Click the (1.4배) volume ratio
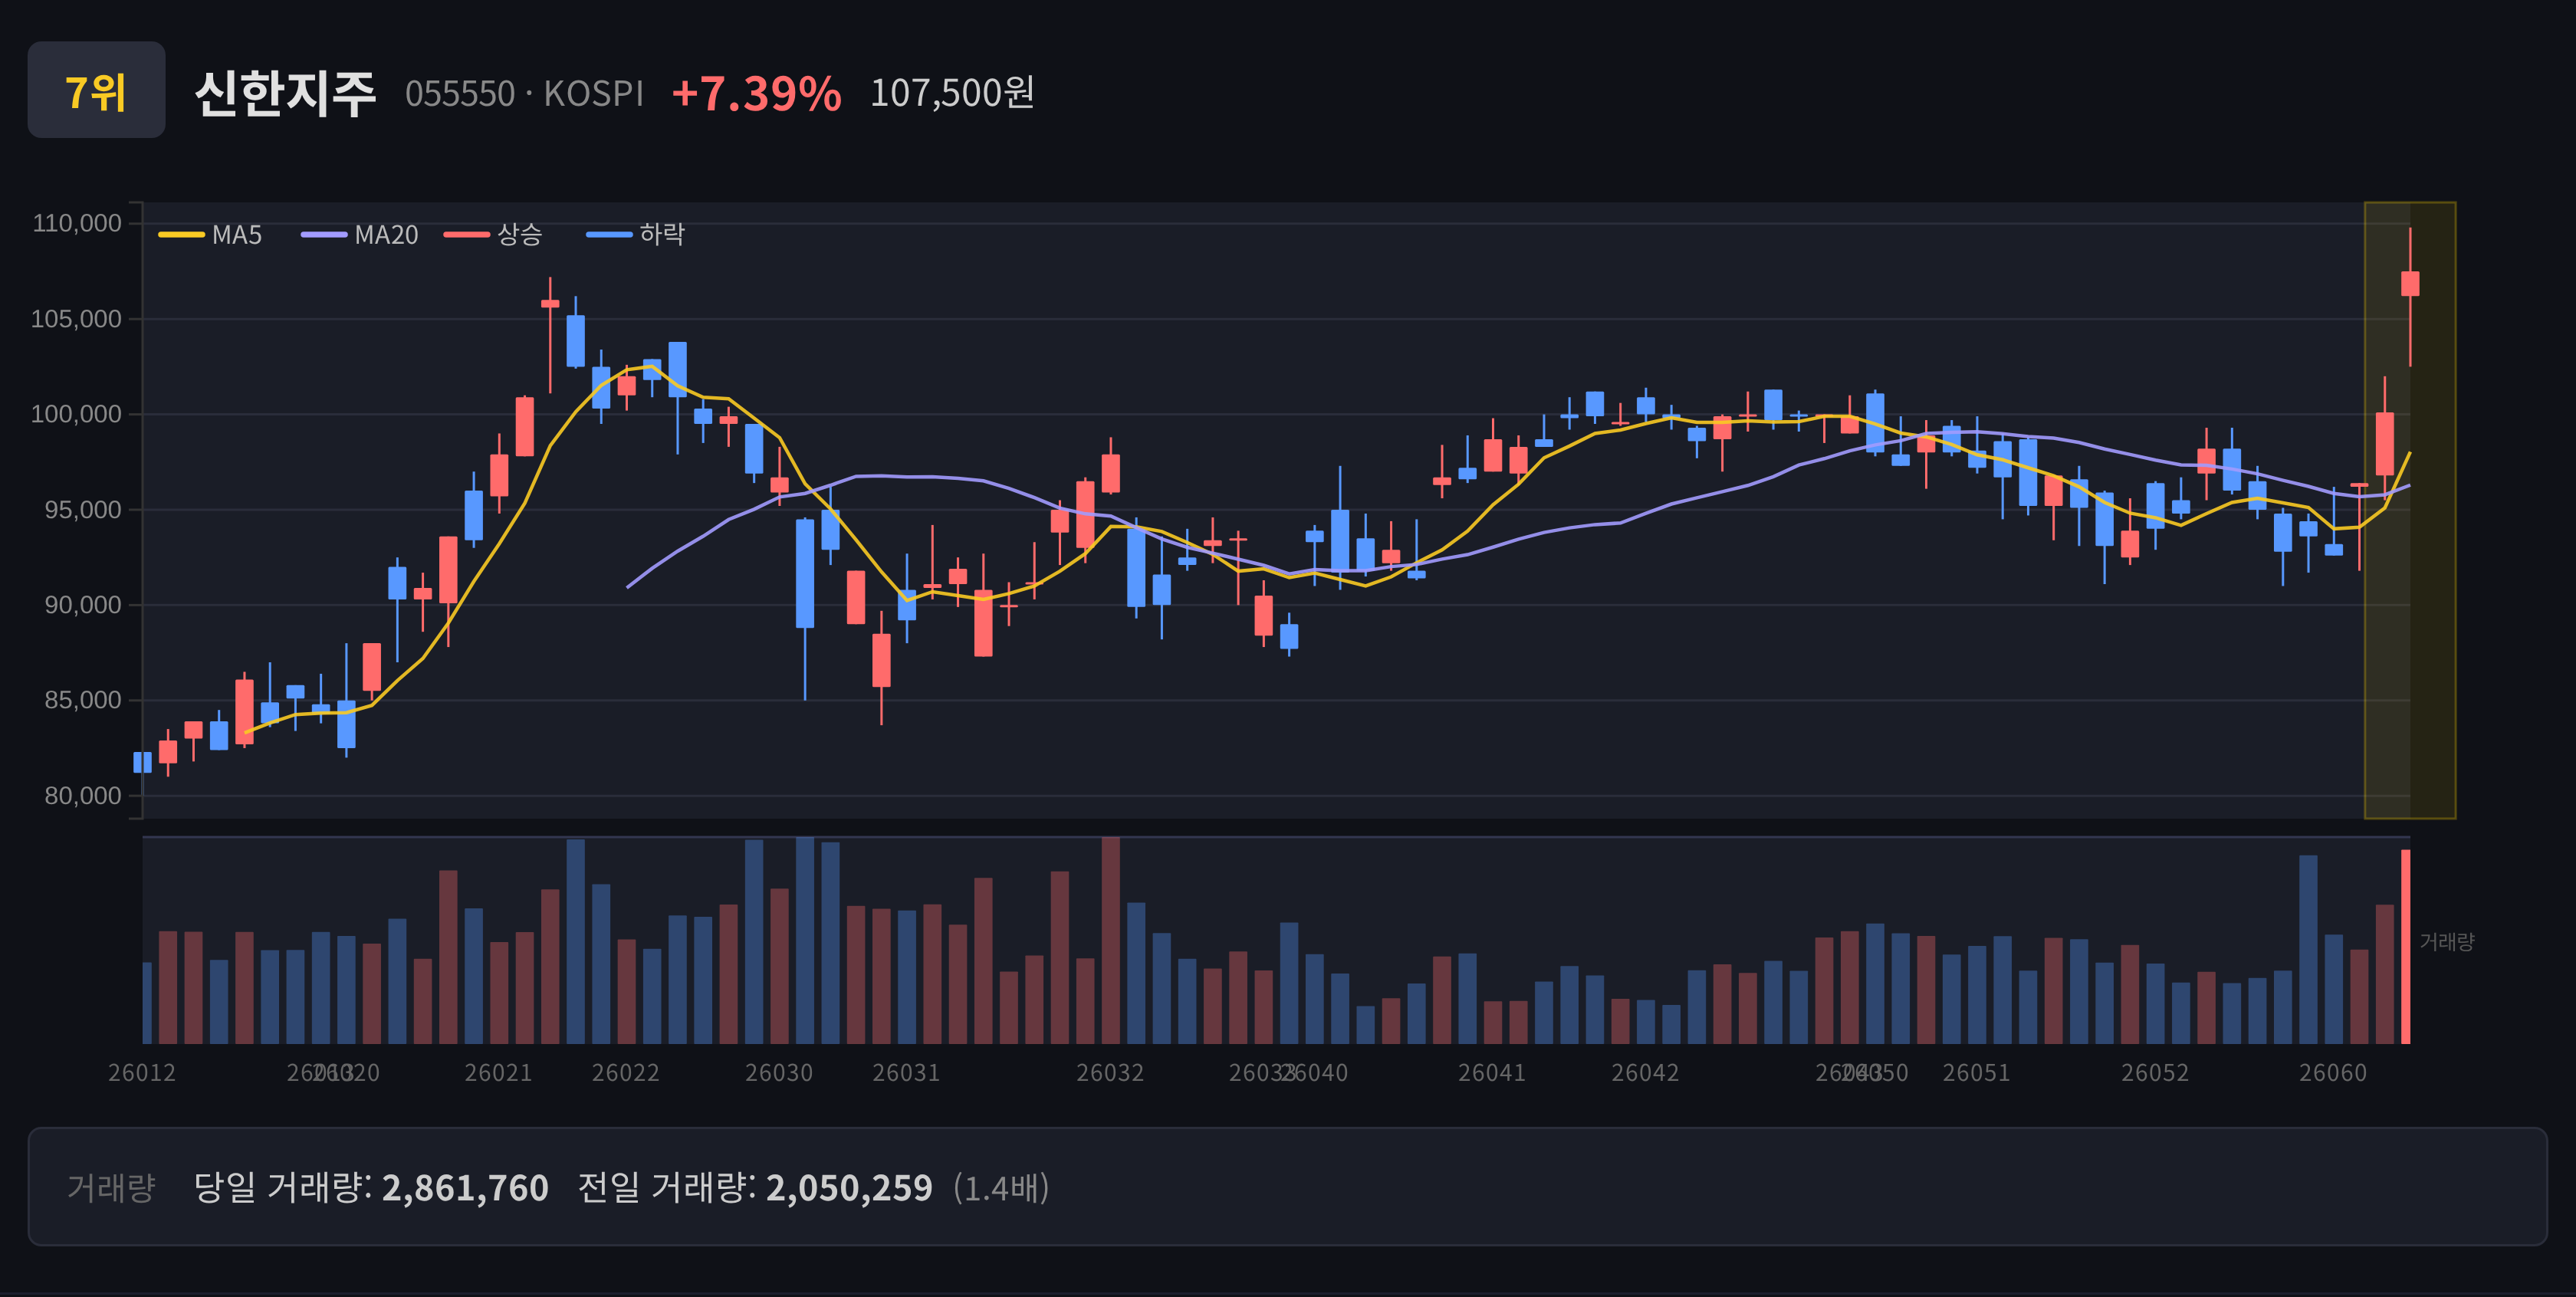Image resolution: width=2576 pixels, height=1297 pixels. tap(1001, 1188)
